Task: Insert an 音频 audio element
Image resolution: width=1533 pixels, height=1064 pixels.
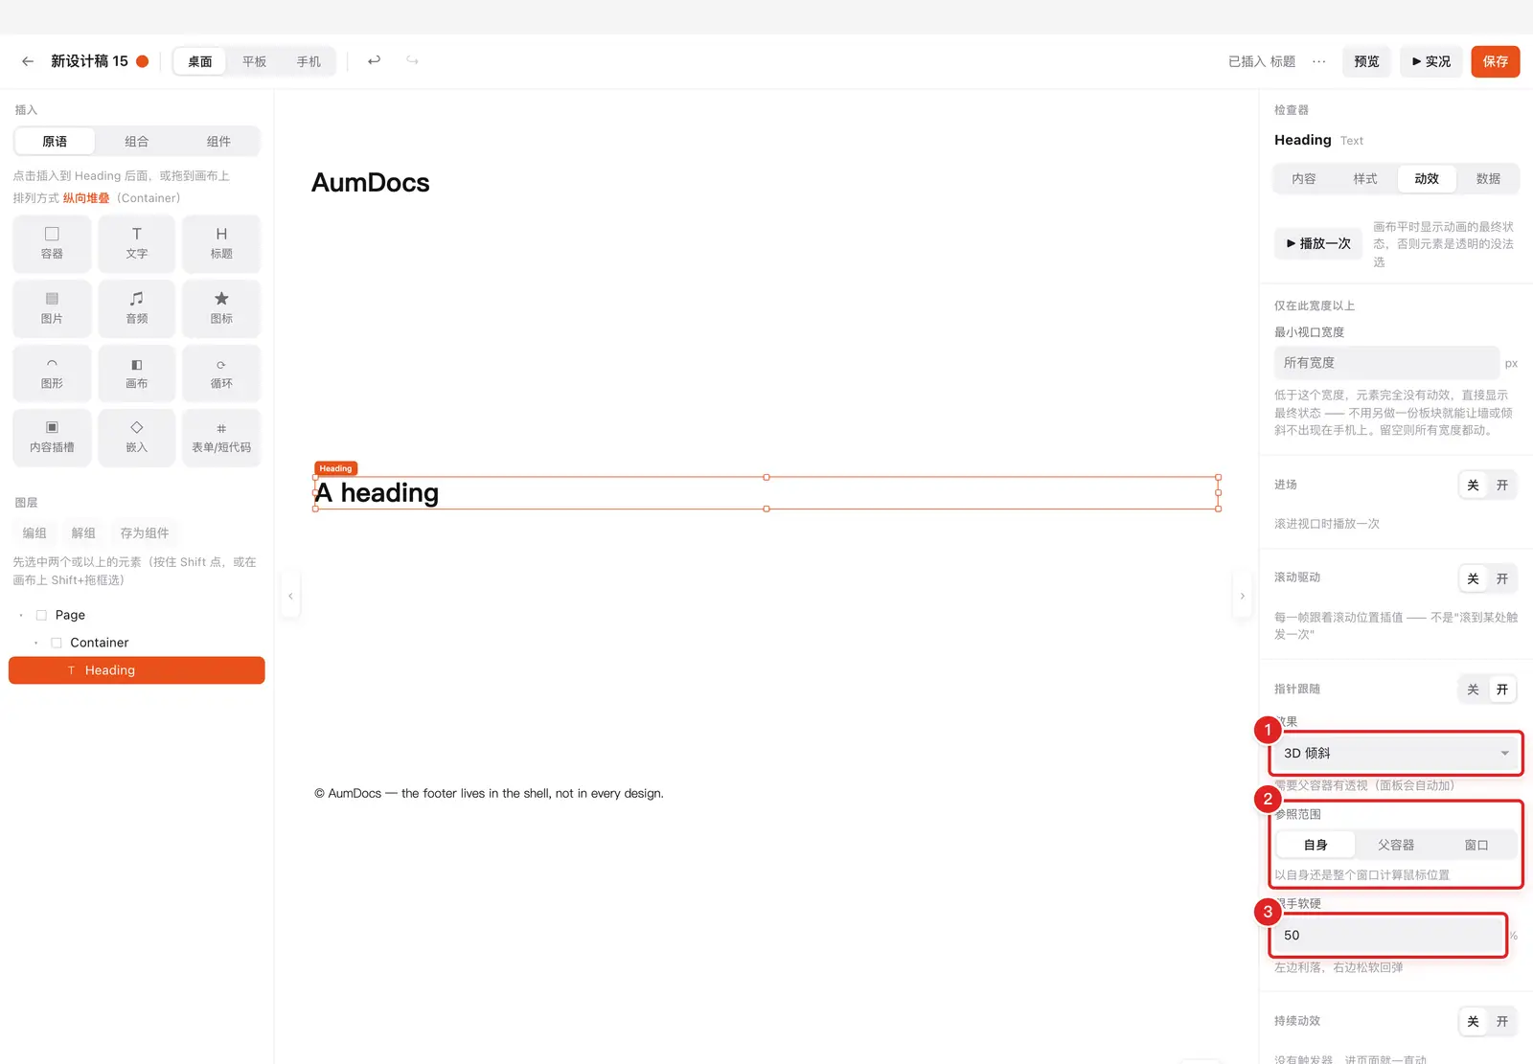Action: pyautogui.click(x=137, y=308)
